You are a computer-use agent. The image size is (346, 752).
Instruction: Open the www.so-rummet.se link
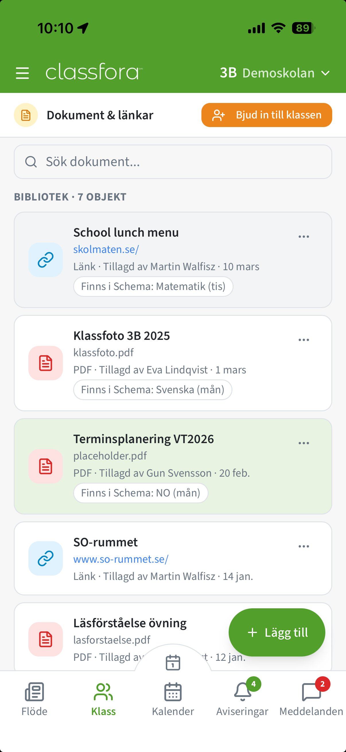[x=120, y=559]
